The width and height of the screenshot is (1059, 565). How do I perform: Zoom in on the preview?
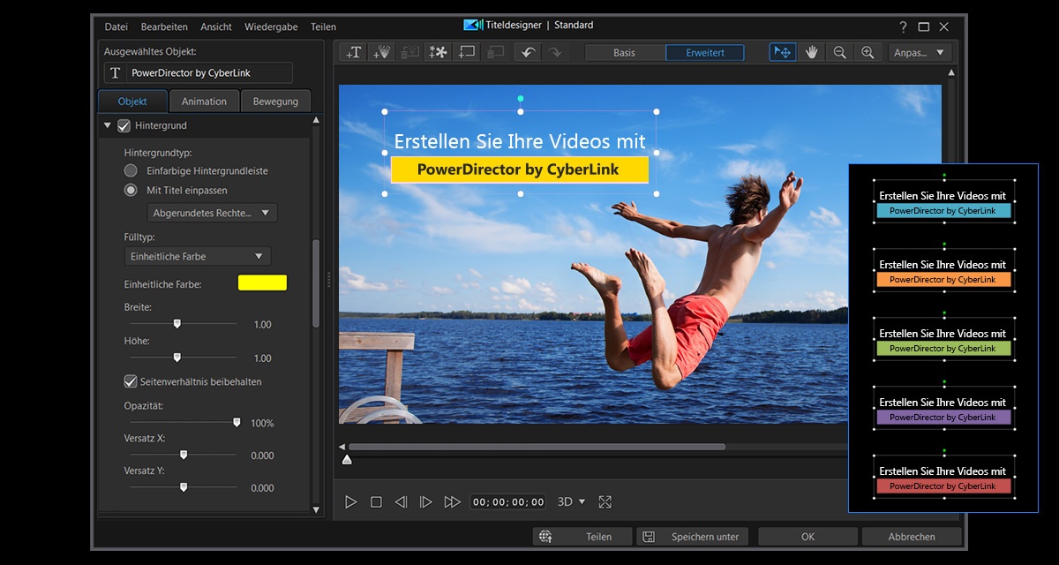[x=867, y=52]
